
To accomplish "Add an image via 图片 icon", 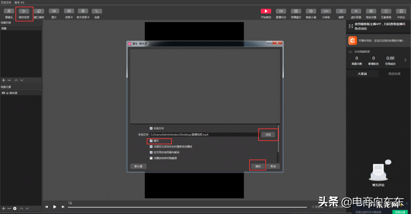I will tap(54, 11).
